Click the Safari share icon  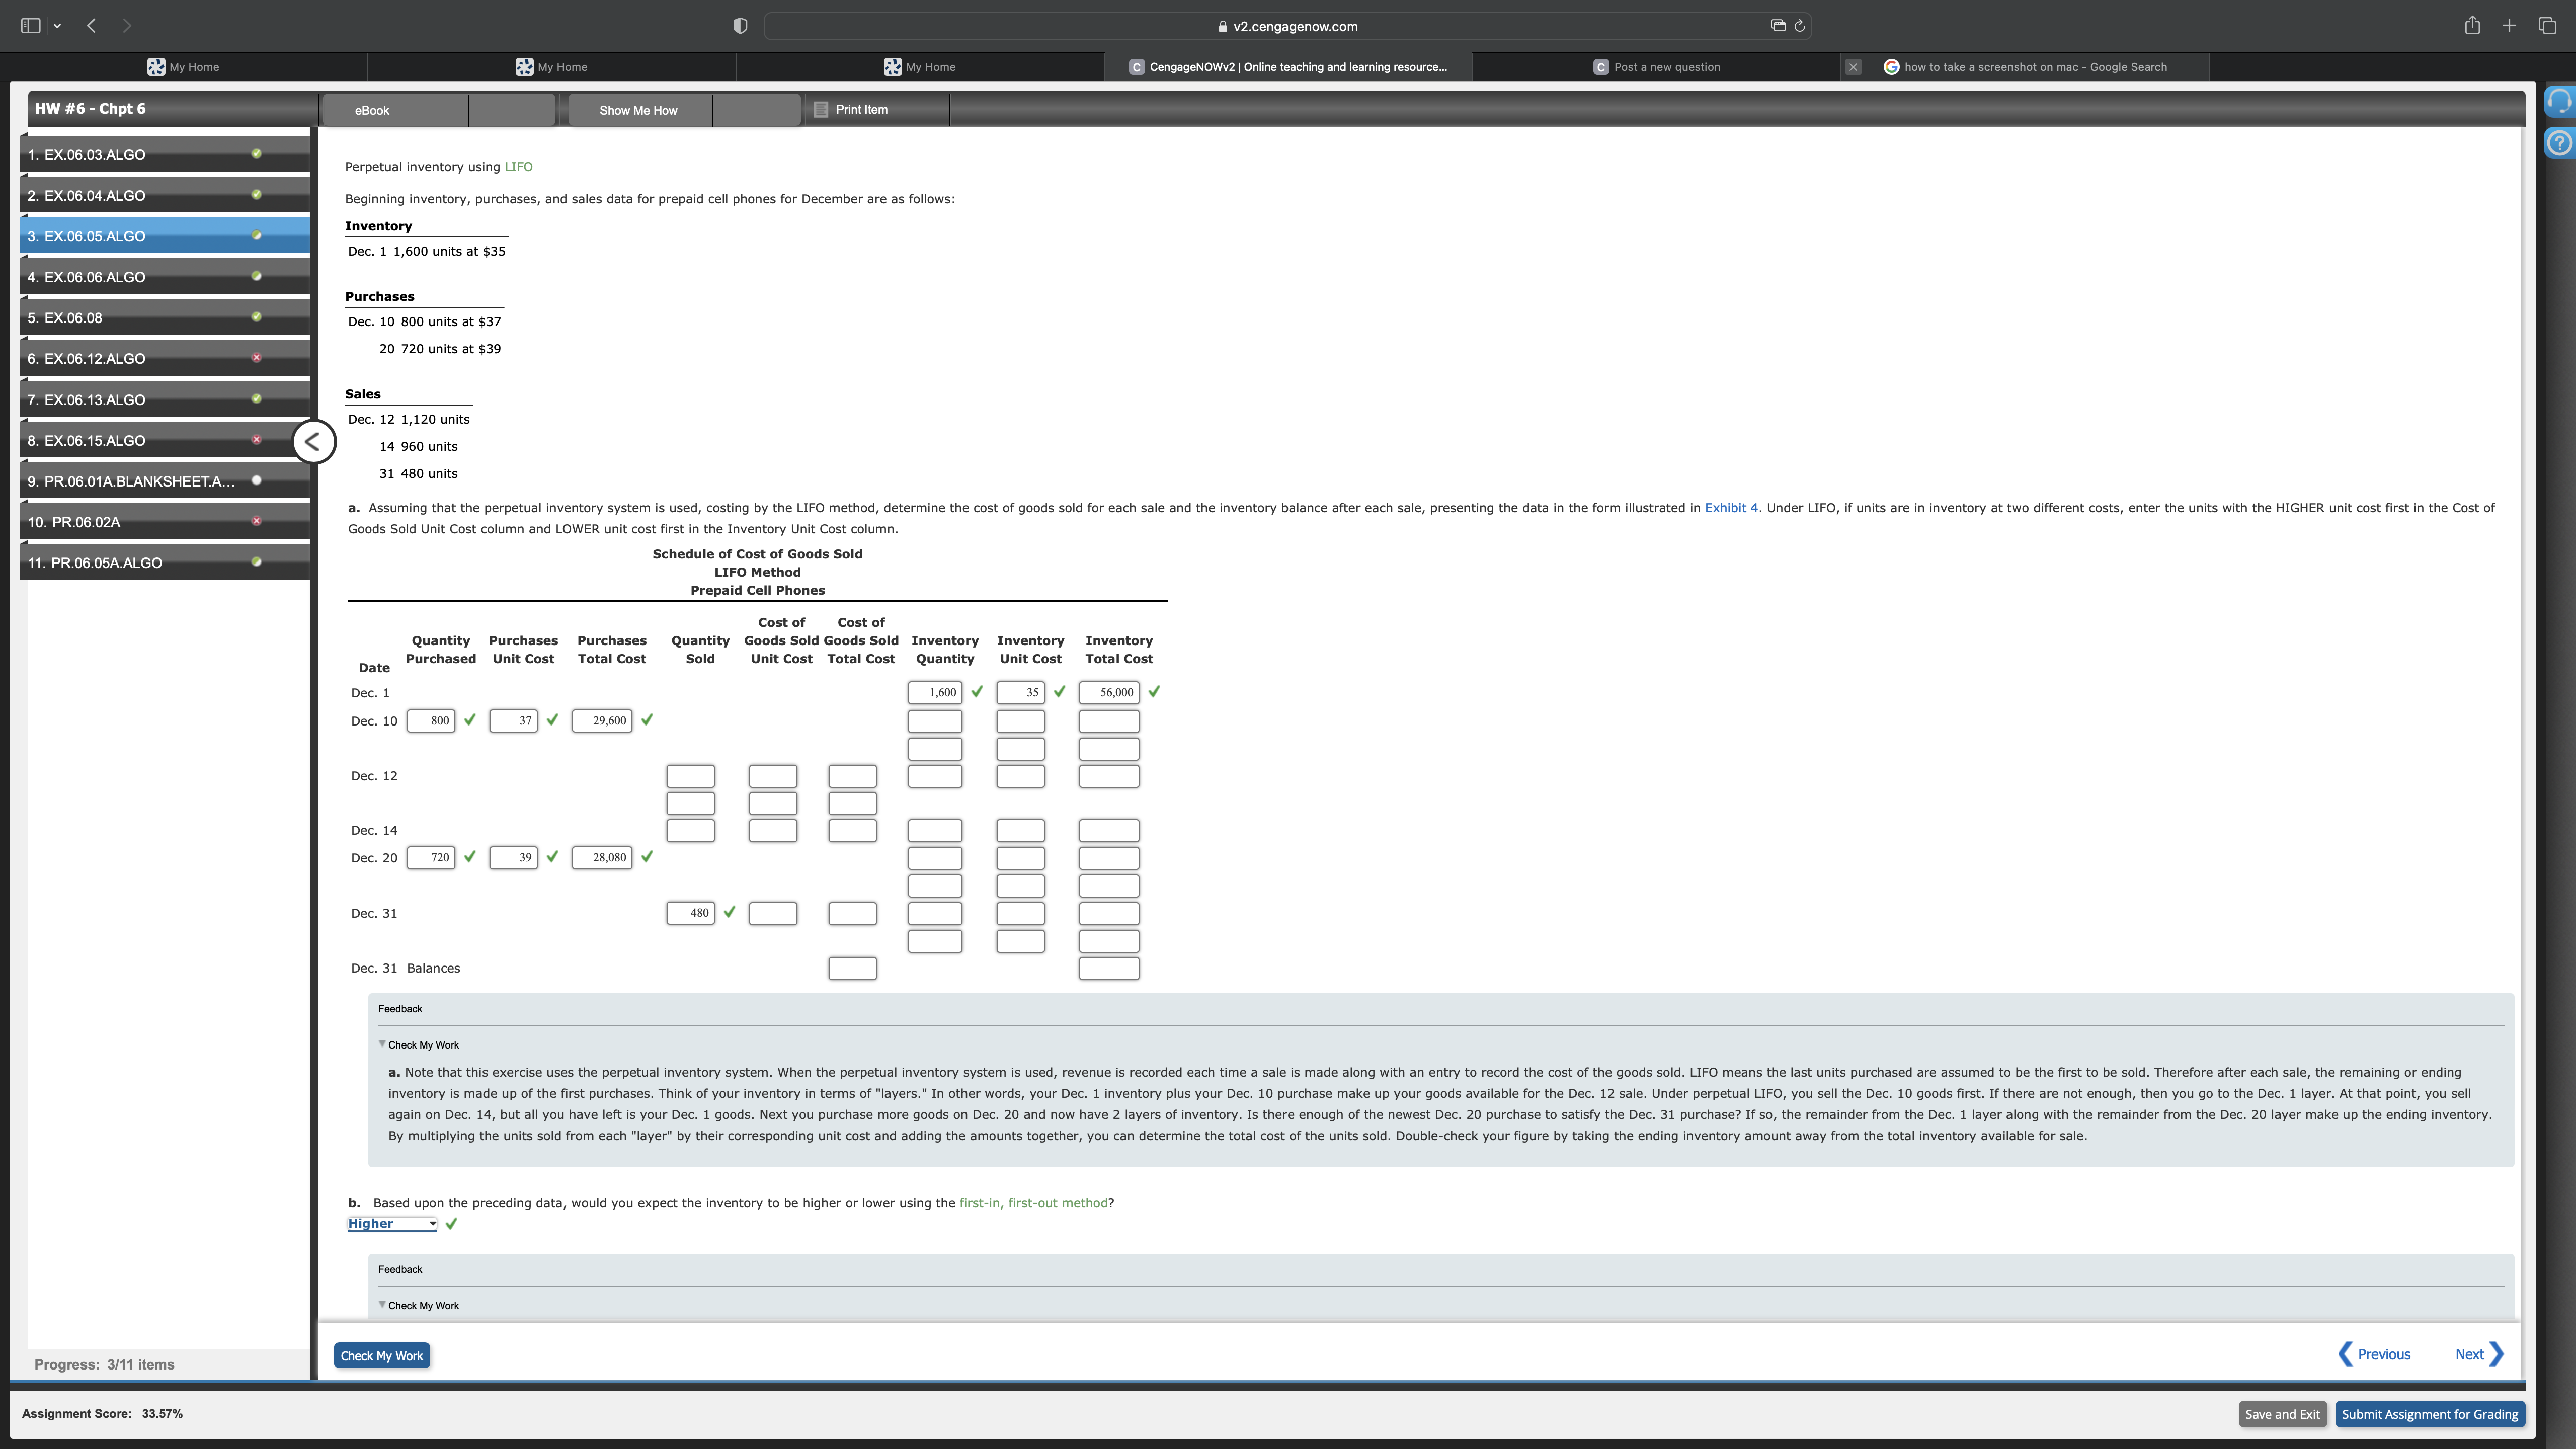click(2472, 25)
